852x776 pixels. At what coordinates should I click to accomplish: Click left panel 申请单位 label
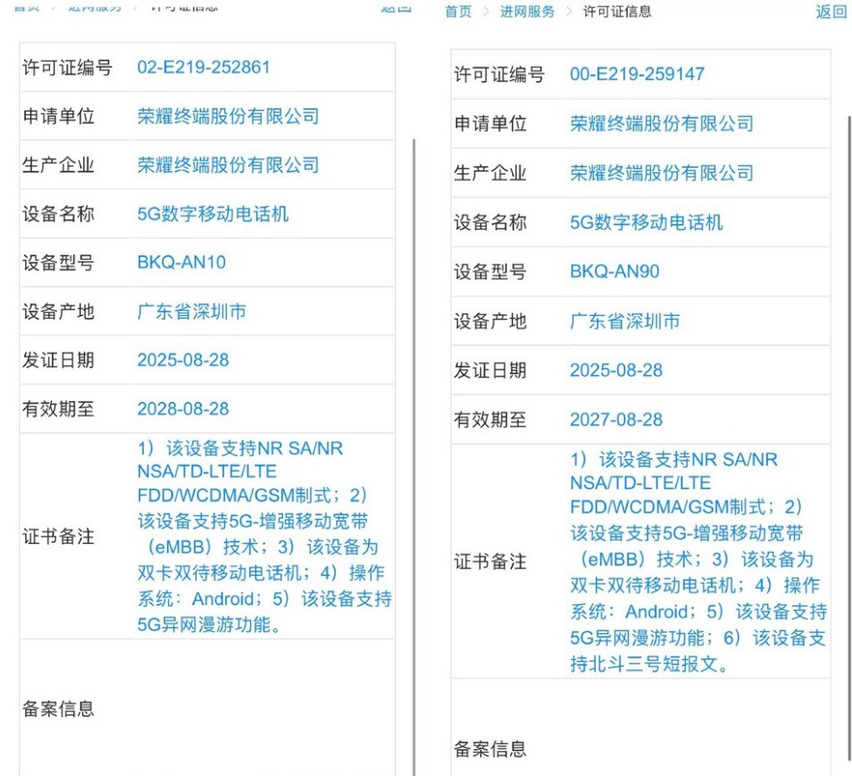(58, 116)
